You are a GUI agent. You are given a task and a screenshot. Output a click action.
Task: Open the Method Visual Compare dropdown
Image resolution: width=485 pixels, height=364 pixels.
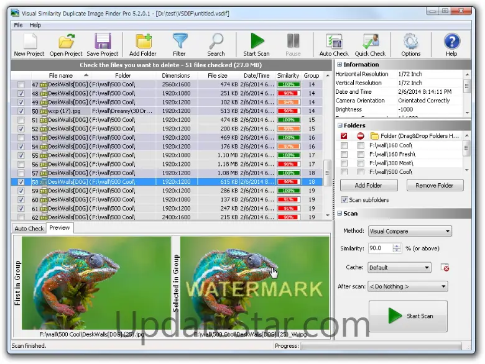click(410, 231)
